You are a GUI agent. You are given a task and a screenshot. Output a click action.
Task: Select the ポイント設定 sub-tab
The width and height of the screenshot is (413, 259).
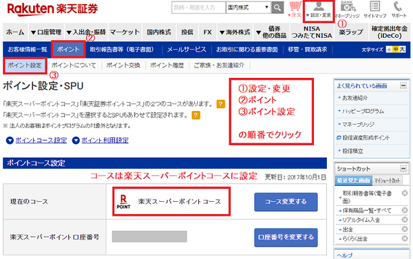click(x=25, y=65)
